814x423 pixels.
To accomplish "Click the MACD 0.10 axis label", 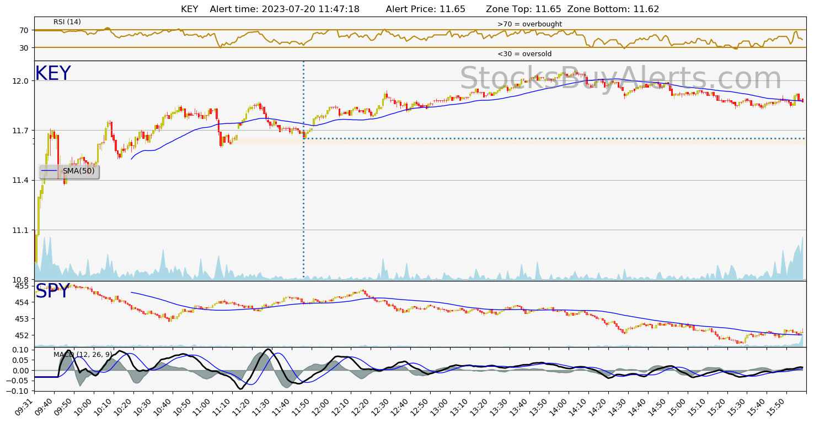I will pos(22,350).
